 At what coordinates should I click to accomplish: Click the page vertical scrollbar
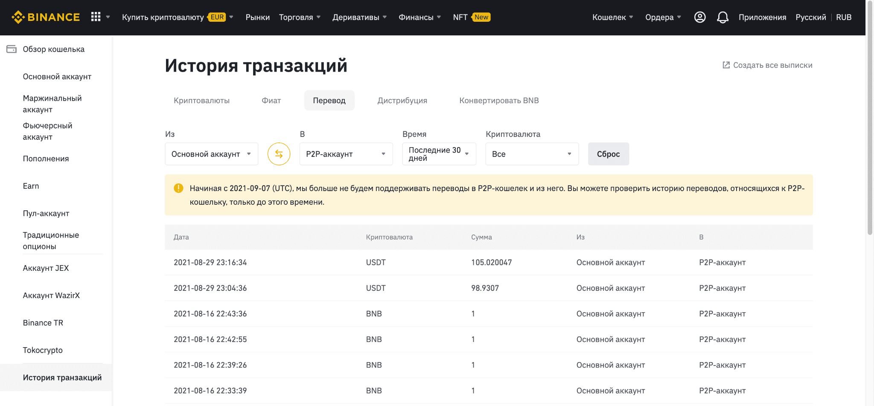click(870, 128)
